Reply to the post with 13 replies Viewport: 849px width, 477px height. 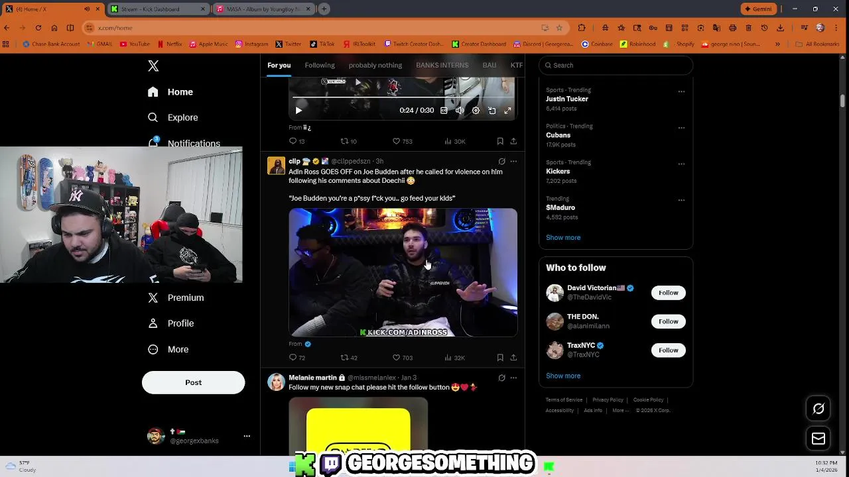coord(296,141)
